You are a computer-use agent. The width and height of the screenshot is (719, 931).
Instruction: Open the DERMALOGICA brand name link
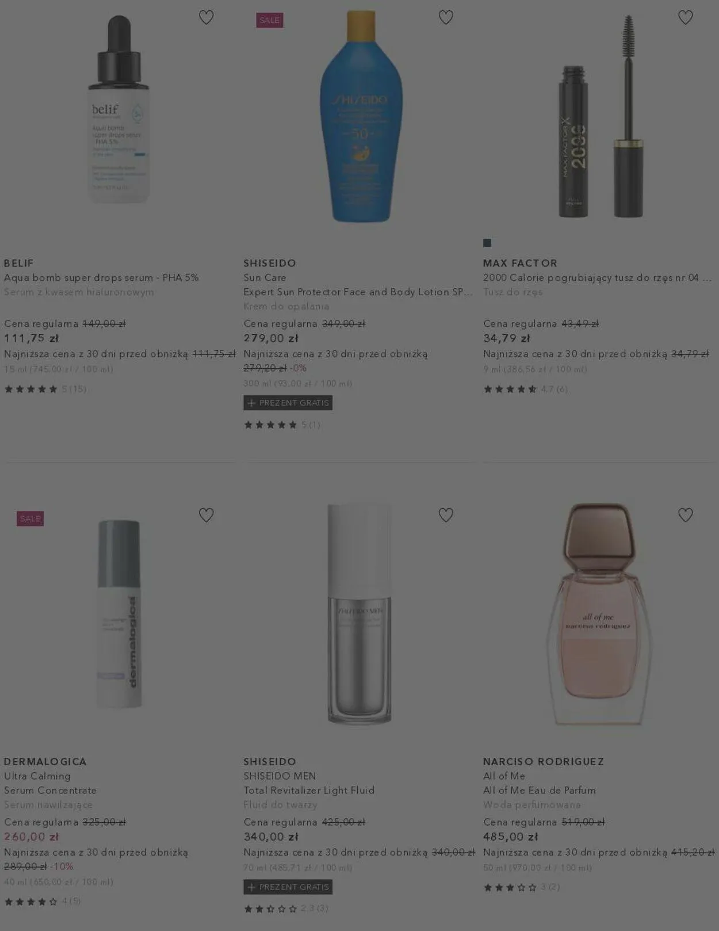click(x=45, y=761)
